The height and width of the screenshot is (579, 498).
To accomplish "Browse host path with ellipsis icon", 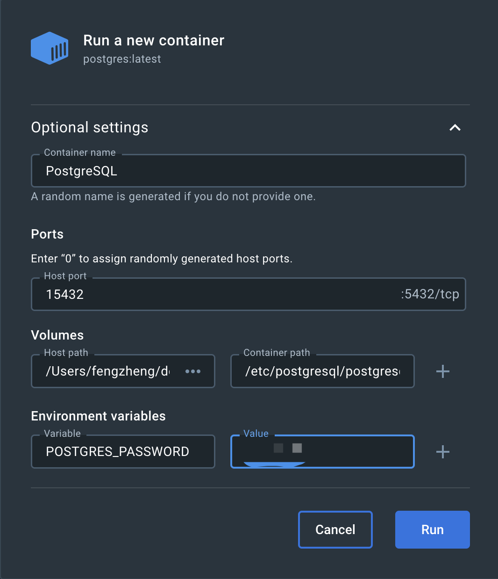I will pyautogui.click(x=193, y=371).
